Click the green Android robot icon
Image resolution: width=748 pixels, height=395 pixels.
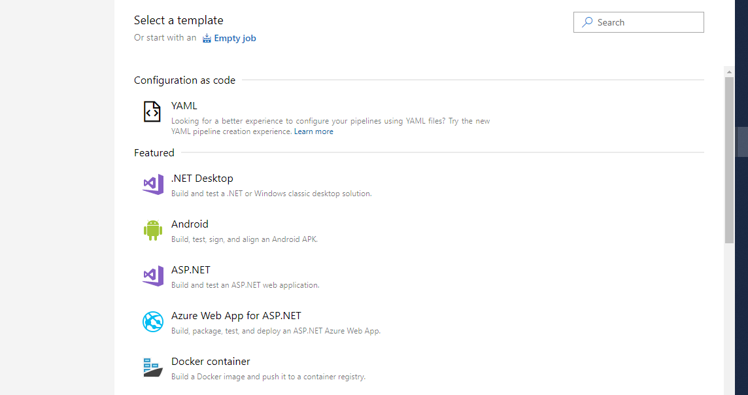tap(152, 230)
